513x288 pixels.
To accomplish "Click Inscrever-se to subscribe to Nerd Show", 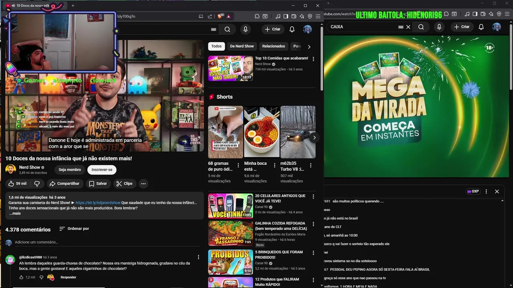I will click(102, 170).
